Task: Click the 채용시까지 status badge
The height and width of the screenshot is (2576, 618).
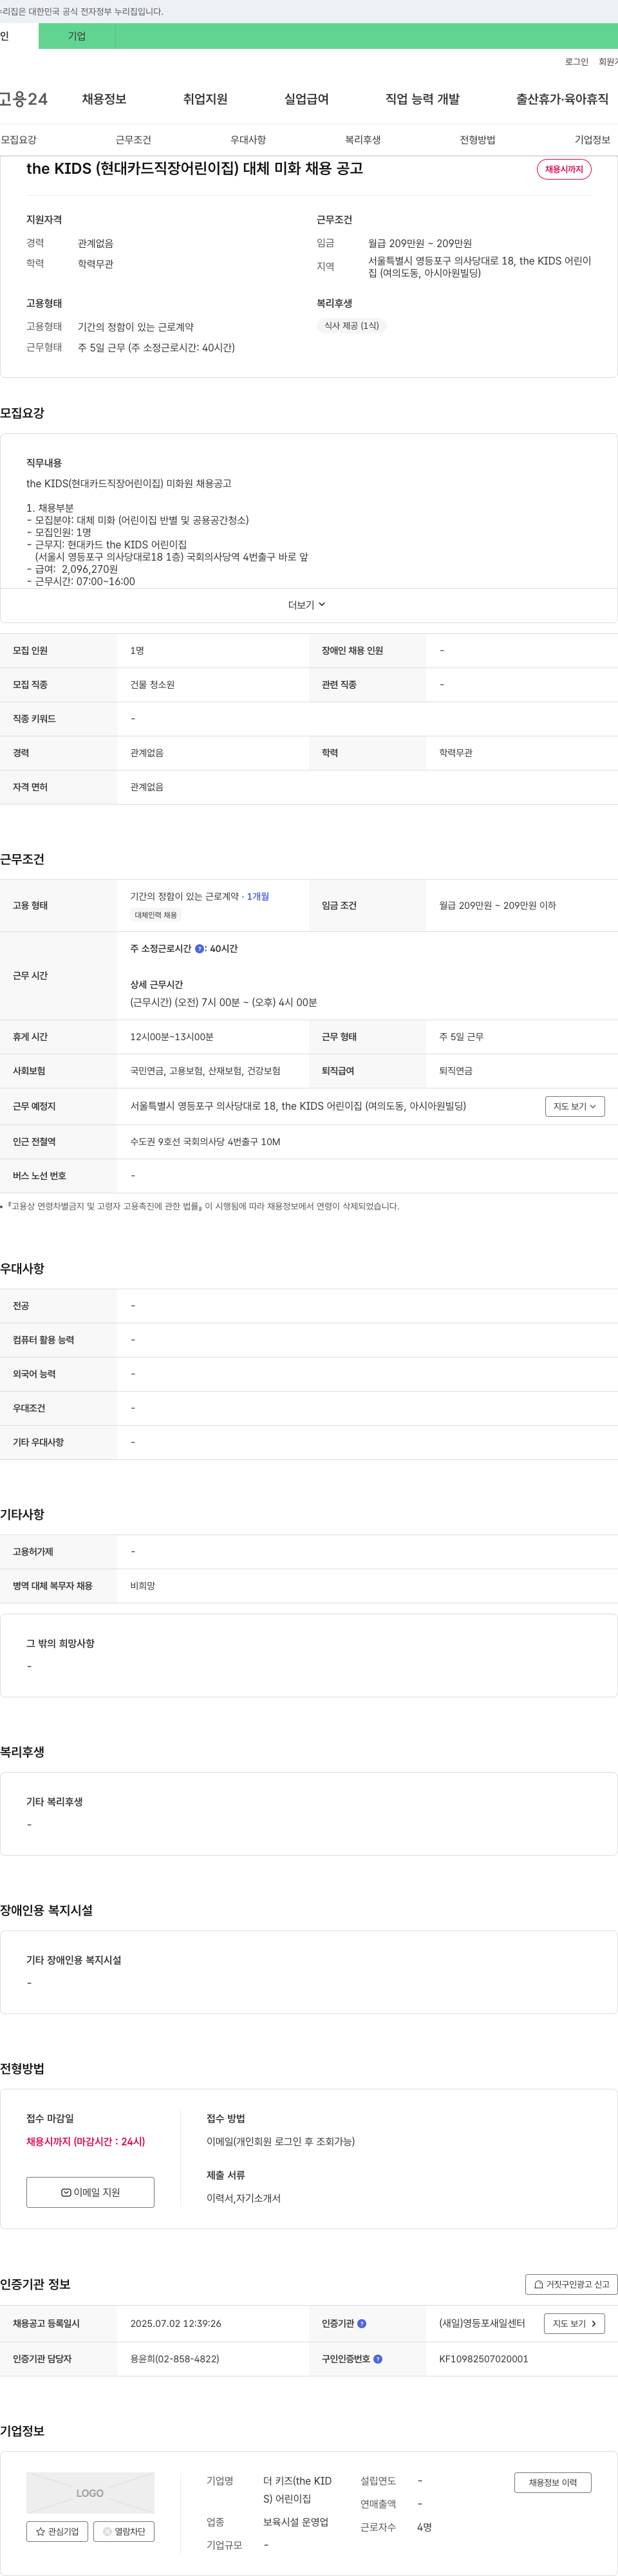Action: point(564,169)
